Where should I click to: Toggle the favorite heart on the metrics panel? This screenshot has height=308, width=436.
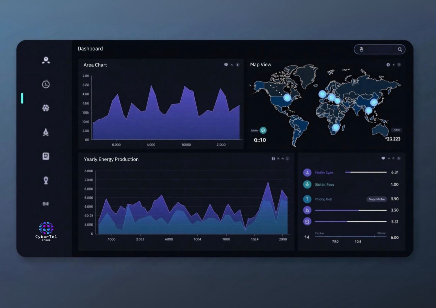pos(383,158)
